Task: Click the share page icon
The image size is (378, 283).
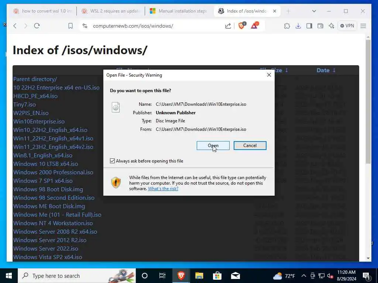Action: coord(228,26)
